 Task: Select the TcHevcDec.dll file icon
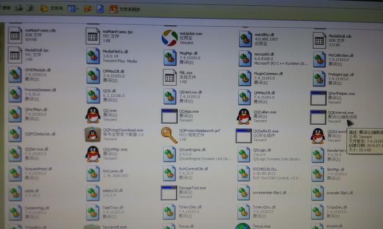tap(169, 211)
